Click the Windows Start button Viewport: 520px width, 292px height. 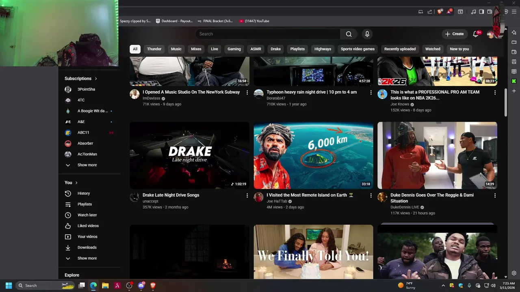click(9, 286)
